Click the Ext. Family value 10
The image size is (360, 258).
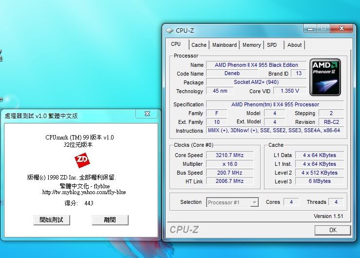click(x=216, y=122)
